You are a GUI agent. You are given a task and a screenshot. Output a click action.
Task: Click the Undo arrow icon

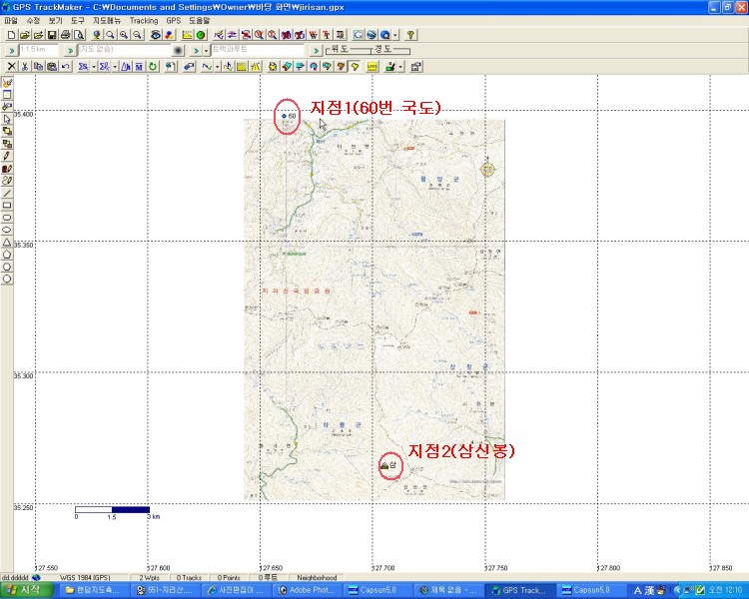point(66,67)
